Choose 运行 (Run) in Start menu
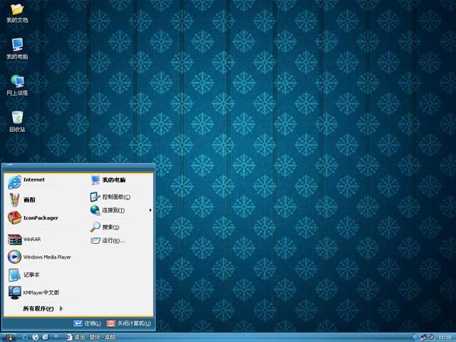This screenshot has height=342, width=456. (x=113, y=241)
